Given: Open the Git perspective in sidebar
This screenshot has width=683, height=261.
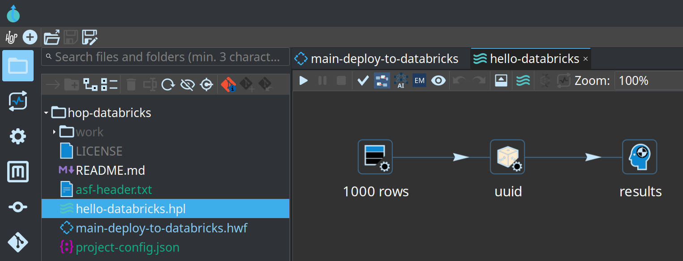Looking at the screenshot, I should [x=18, y=242].
